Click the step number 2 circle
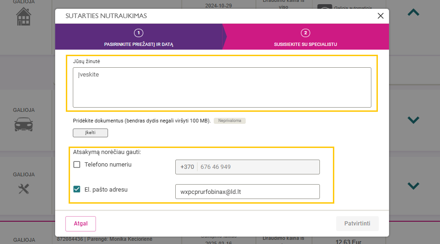Image resolution: width=440 pixels, height=244 pixels. (305, 33)
